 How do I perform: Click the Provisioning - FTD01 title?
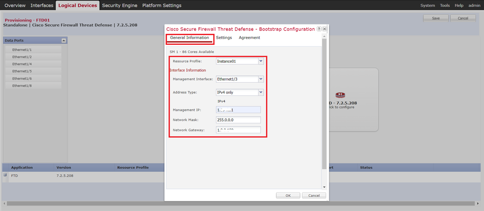point(27,20)
